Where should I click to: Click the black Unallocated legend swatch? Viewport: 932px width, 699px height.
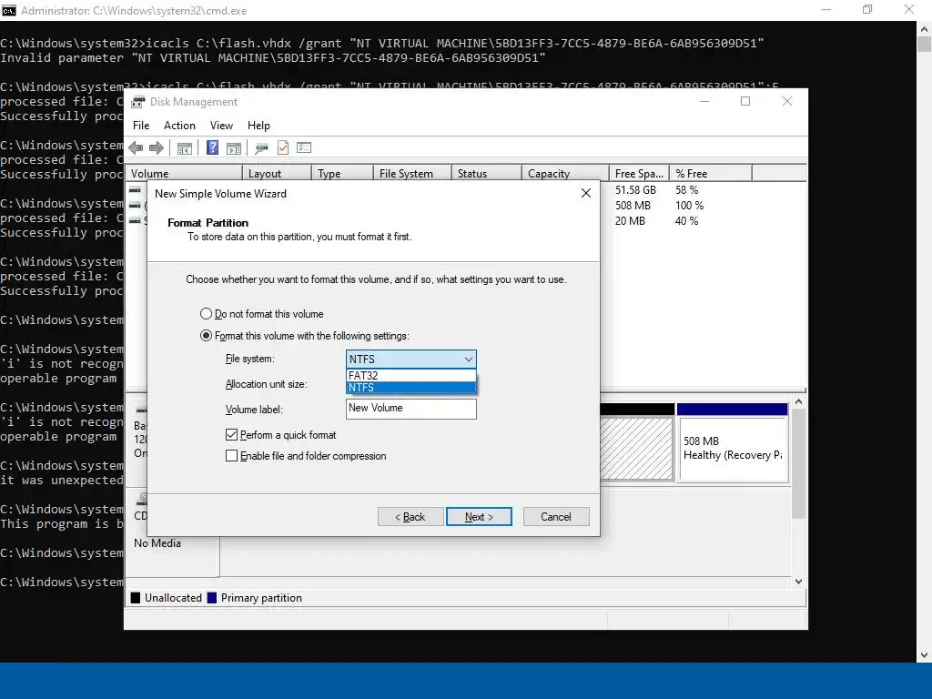click(136, 598)
